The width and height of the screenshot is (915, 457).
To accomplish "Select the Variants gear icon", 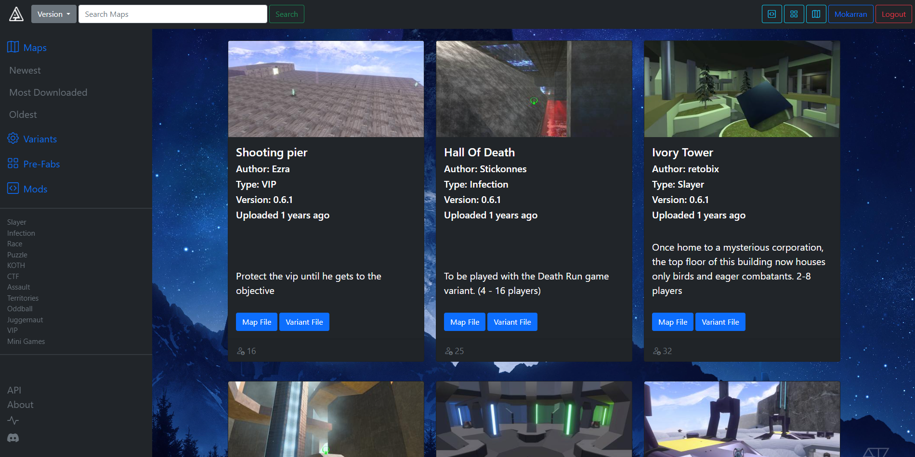I will coord(13,139).
